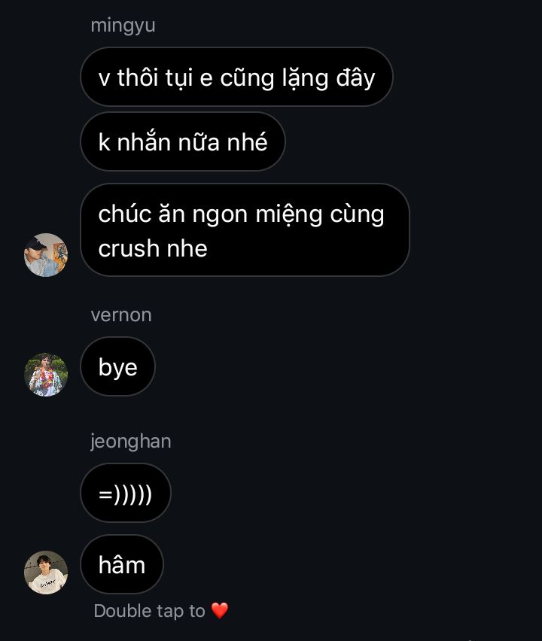Tap the 'vernon' sender name
Screen dimensions: 542x641
point(121,315)
